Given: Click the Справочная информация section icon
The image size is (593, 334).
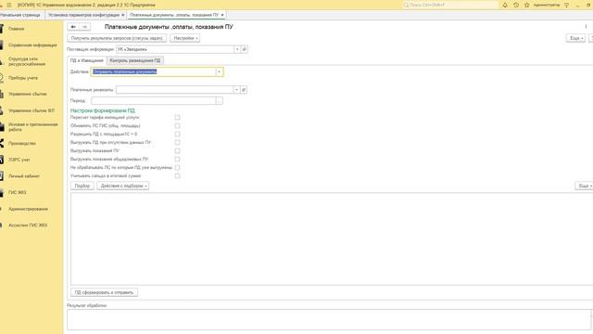Looking at the screenshot, I should pos(2,45).
